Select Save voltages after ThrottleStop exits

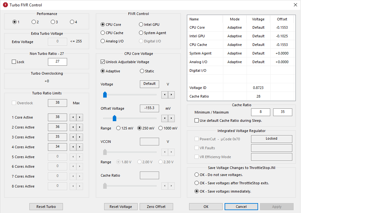tap(232, 183)
